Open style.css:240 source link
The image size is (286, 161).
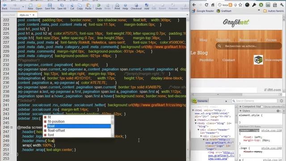[x=271, y=148]
